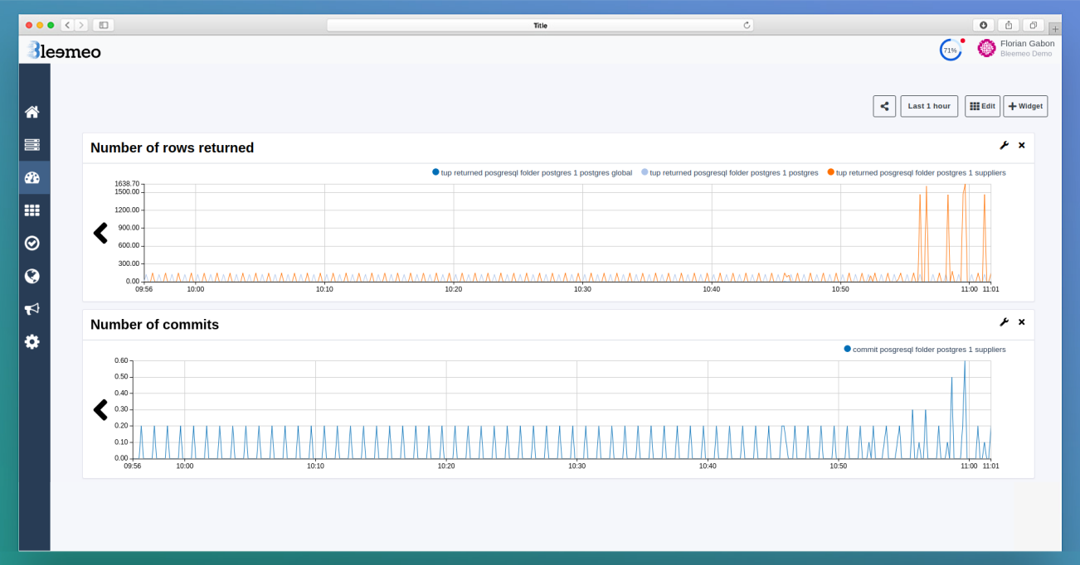Select the checks icon in the sidebar
Image resolution: width=1080 pixels, height=565 pixels.
pyautogui.click(x=32, y=243)
